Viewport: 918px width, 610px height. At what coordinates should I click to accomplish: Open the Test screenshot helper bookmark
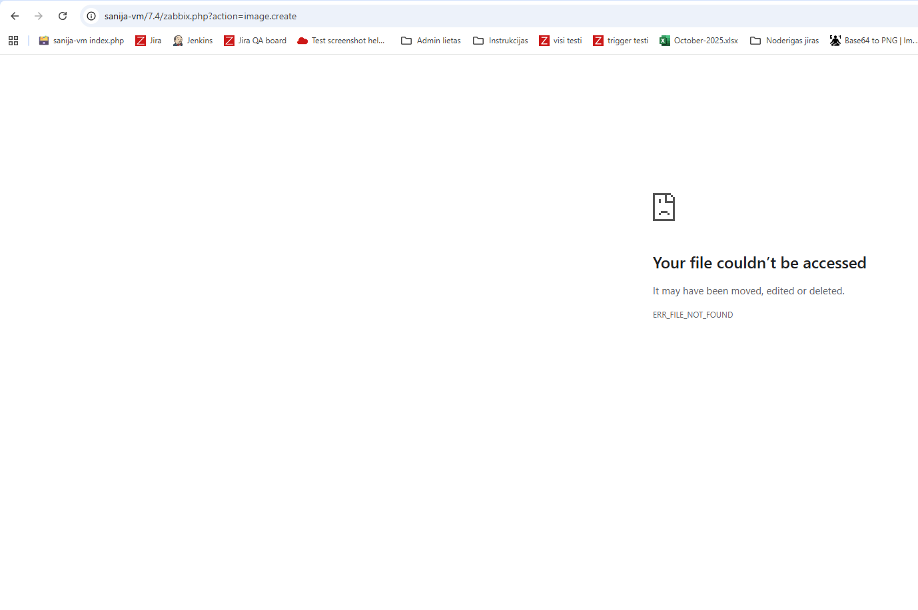tap(341, 41)
